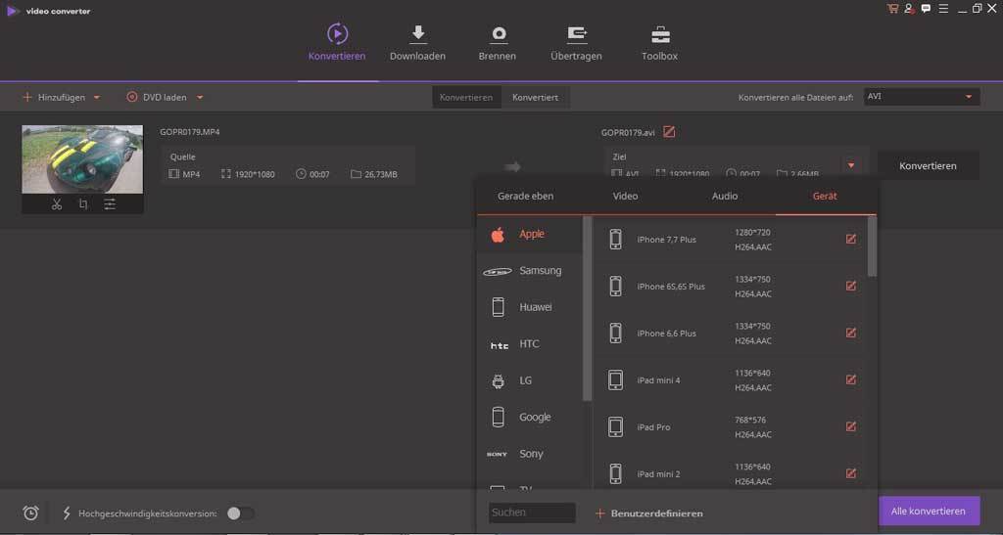Select Huawei device category

[x=530, y=307]
